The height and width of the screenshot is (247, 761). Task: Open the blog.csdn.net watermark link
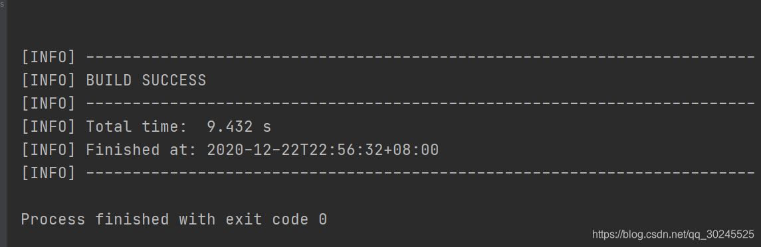coord(673,235)
